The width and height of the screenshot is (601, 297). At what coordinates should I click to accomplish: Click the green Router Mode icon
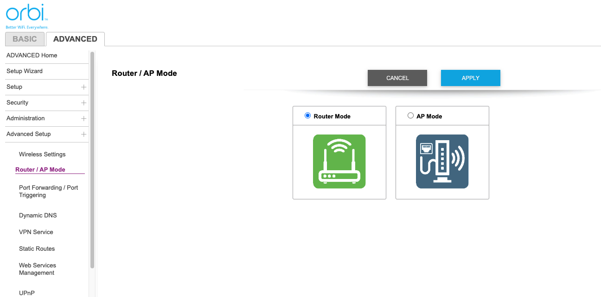(339, 161)
